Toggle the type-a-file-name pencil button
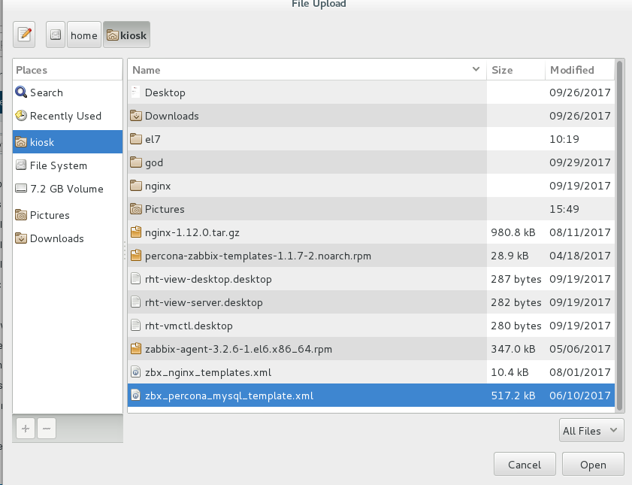Viewport: 632px width, 485px height. (x=24, y=35)
